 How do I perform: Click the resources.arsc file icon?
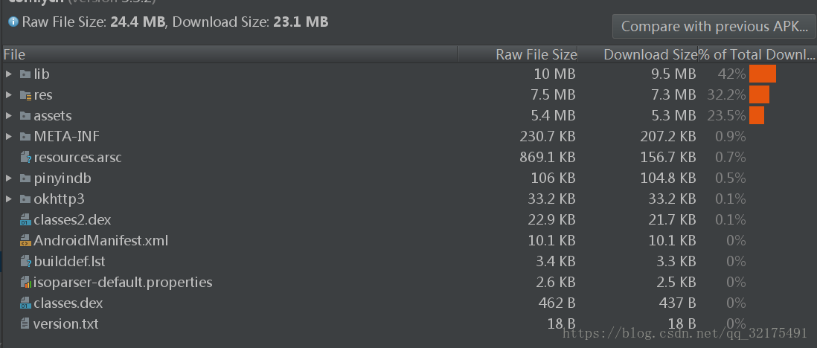coord(25,158)
